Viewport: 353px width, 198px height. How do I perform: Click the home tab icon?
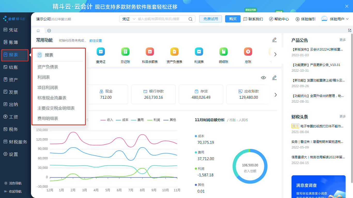click(38, 30)
